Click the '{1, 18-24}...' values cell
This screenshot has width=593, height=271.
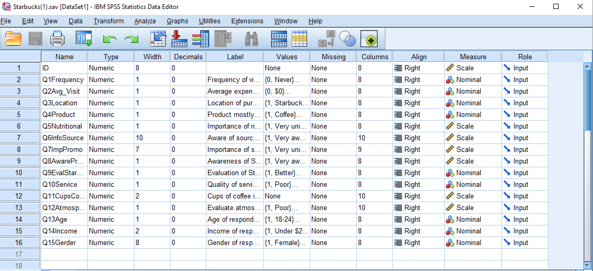[287, 219]
